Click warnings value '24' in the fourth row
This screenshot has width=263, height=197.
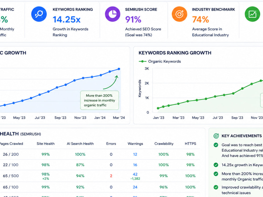coord(135,187)
